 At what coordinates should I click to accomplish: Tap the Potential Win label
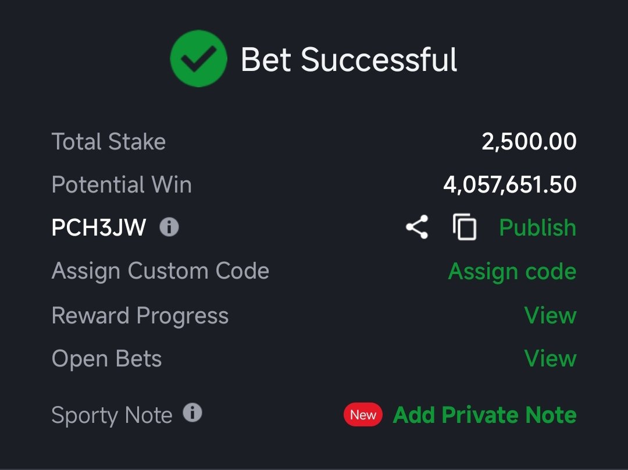[122, 185]
